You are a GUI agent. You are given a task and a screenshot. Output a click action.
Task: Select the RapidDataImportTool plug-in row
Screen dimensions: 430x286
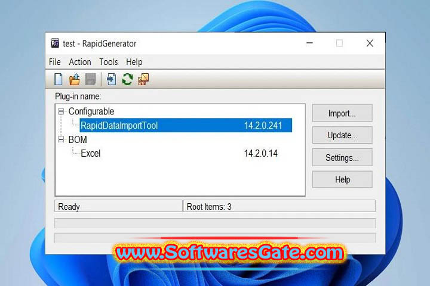click(186, 125)
